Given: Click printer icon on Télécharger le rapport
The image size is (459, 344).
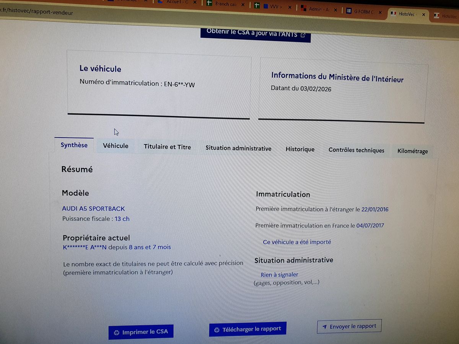Looking at the screenshot, I should [217, 330].
